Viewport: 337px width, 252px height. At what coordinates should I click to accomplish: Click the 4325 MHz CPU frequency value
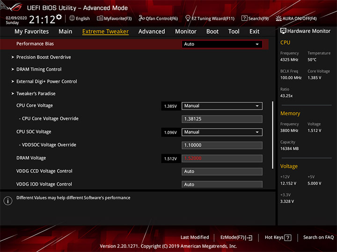[x=289, y=60]
